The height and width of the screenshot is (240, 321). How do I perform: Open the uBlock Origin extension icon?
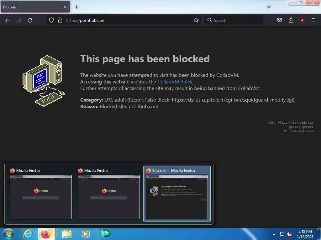click(302, 20)
